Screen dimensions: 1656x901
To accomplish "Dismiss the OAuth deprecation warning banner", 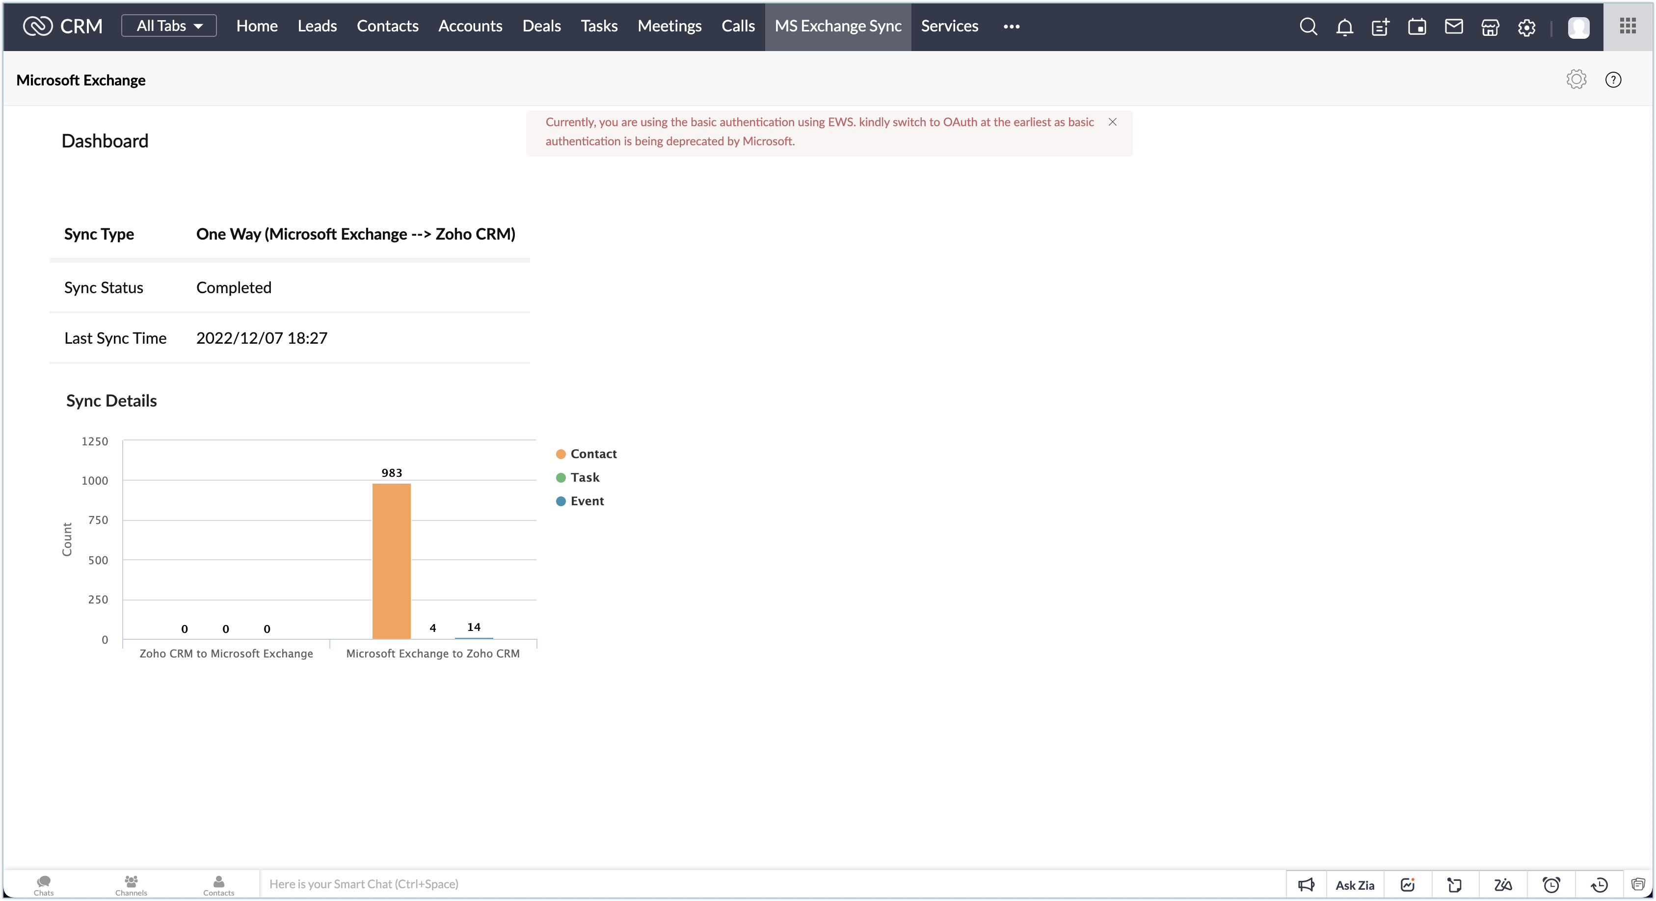I will point(1112,122).
